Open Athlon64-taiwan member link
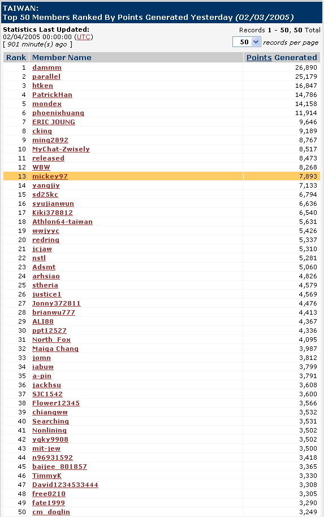Viewport: 324px width, 517px height. [62, 222]
